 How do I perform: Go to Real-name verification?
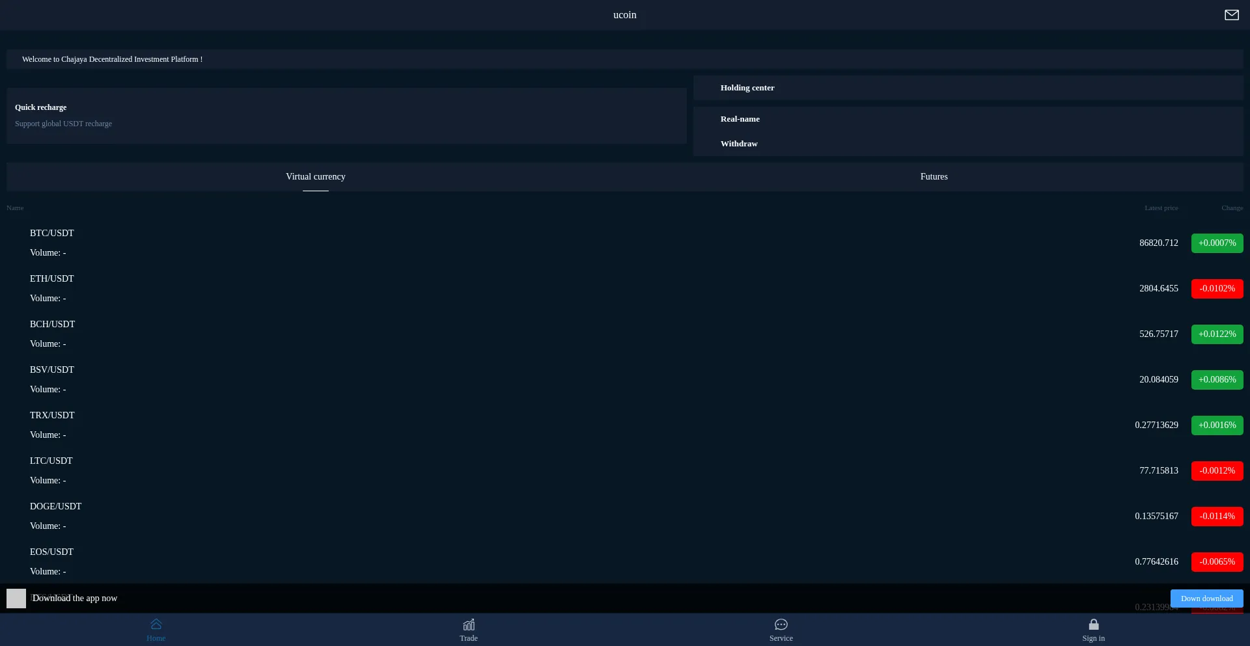pyautogui.click(x=740, y=119)
